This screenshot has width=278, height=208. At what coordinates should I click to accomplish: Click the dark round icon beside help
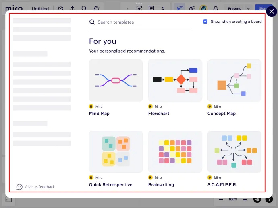(x=257, y=199)
